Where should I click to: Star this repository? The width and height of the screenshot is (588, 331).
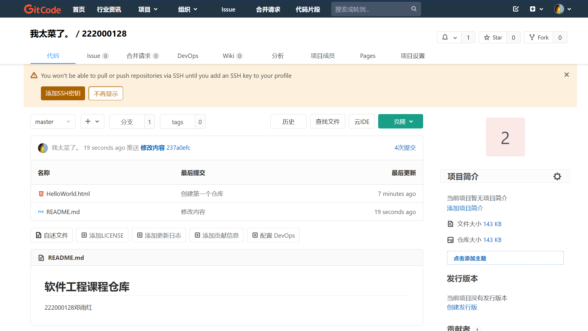point(493,37)
